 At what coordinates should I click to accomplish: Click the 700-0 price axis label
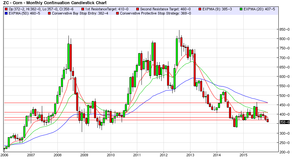point(284,58)
